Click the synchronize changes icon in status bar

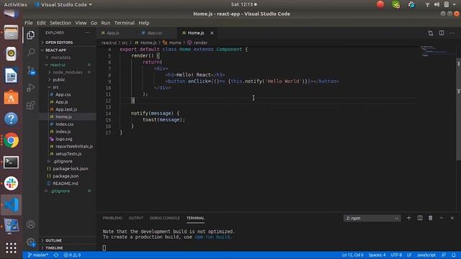click(x=56, y=255)
